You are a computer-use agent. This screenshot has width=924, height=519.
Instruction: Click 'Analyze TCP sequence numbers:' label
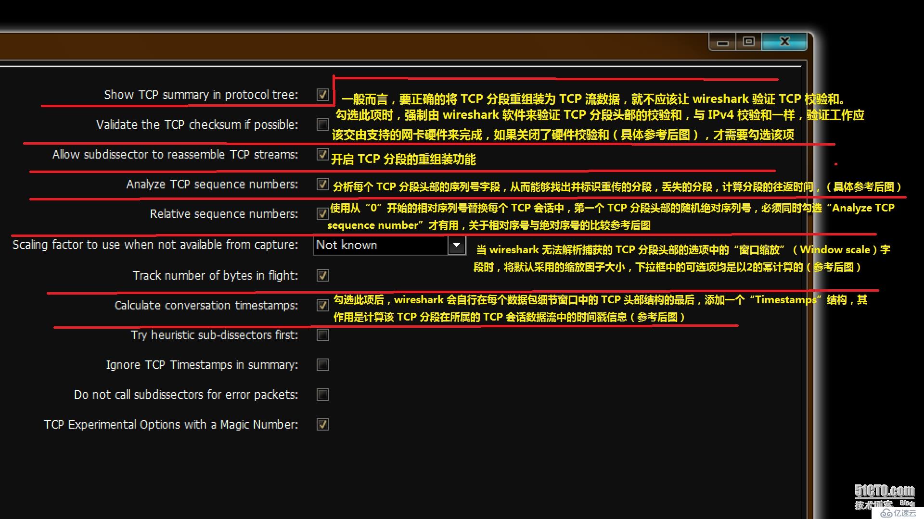click(212, 184)
